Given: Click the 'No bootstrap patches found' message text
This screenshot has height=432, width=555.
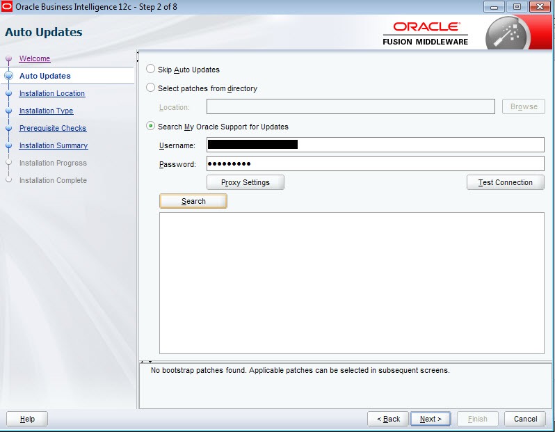Looking at the screenshot, I should coord(300,370).
